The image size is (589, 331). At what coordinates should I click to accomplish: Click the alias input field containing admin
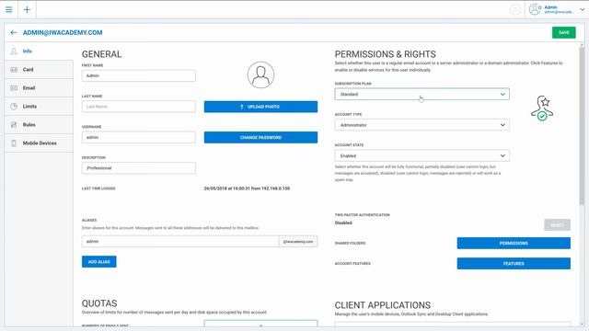(x=180, y=241)
